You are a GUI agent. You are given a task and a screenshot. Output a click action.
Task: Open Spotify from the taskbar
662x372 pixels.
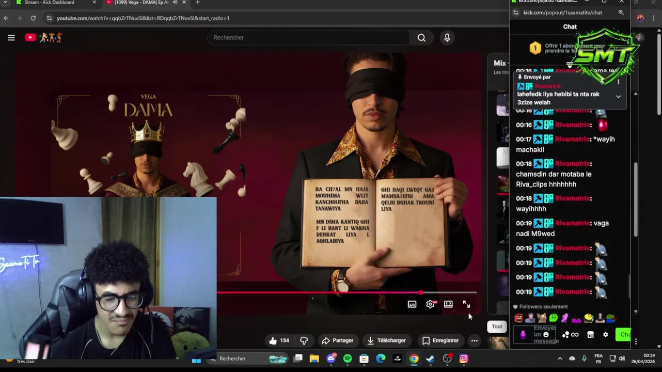tap(348, 359)
